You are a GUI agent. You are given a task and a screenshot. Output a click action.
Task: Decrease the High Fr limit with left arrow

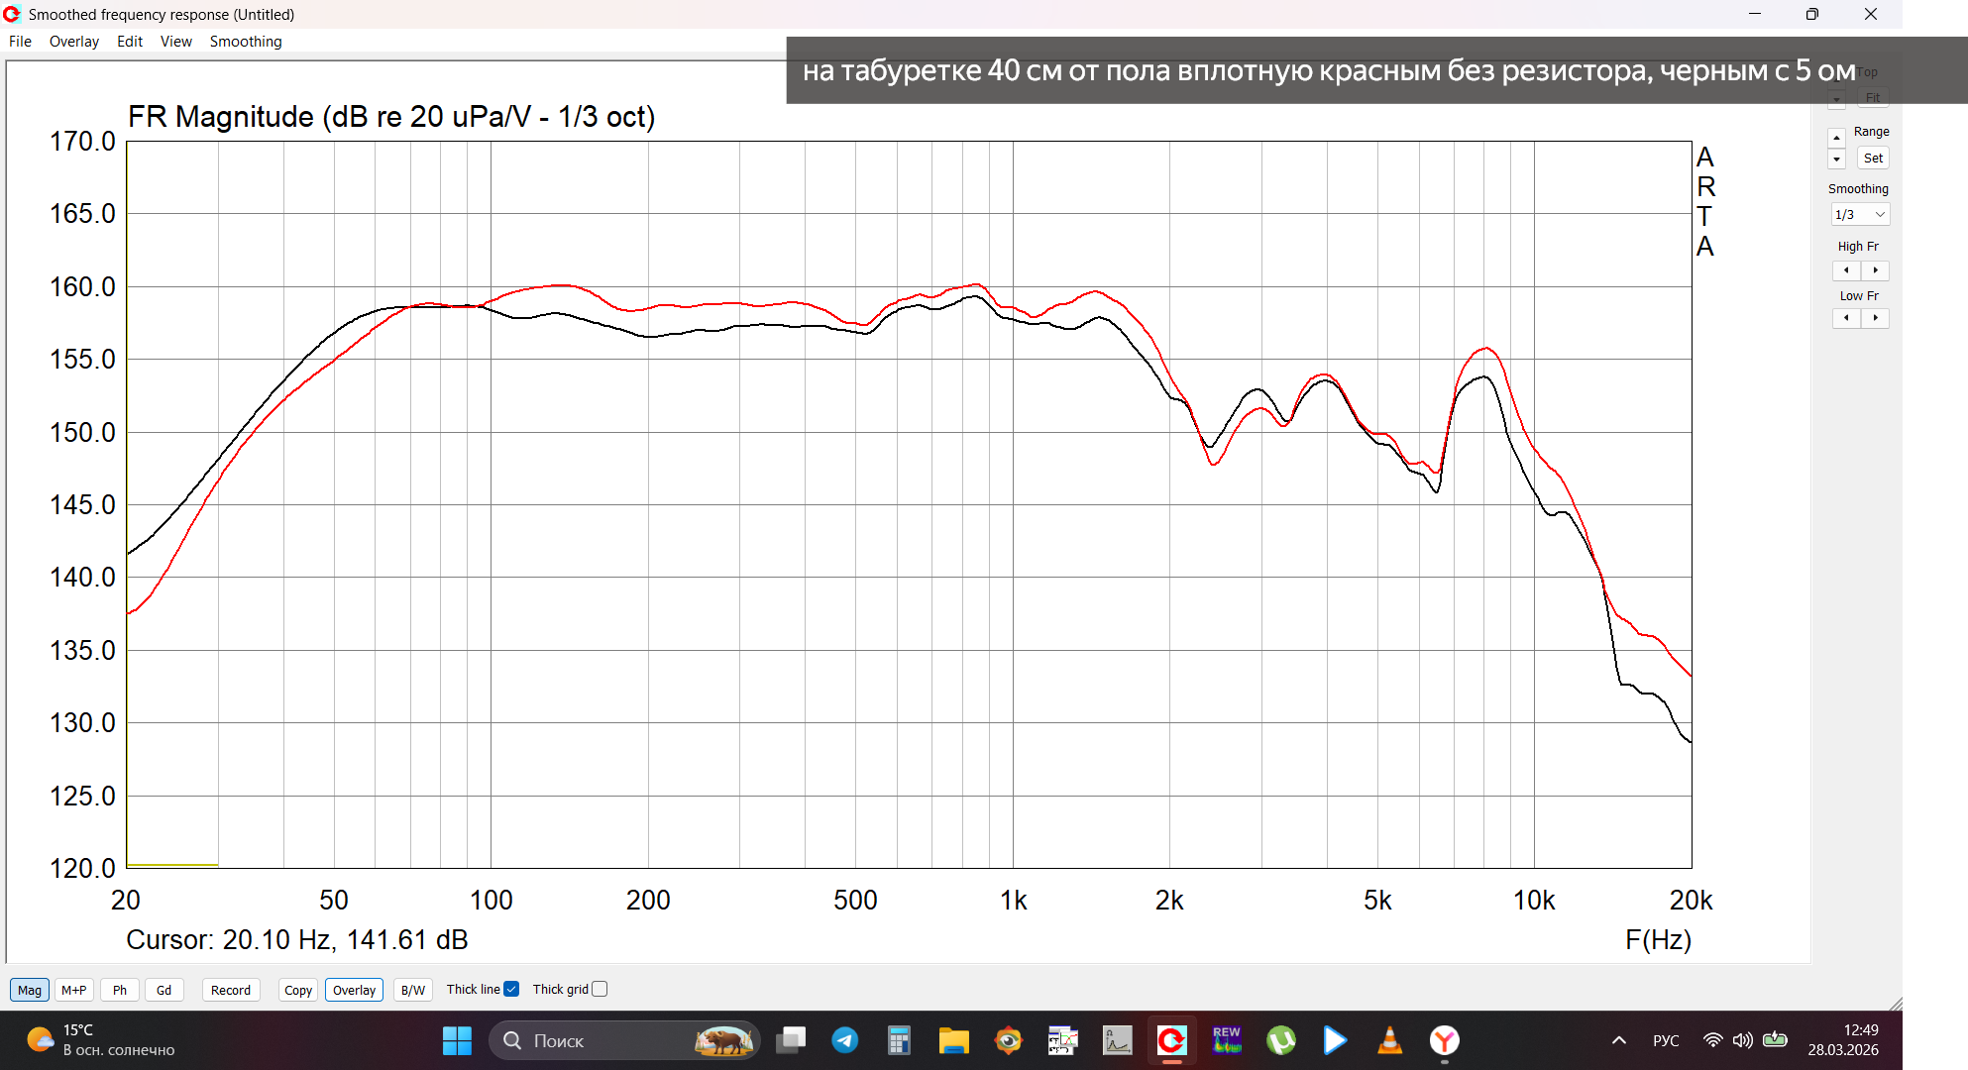tap(1846, 270)
